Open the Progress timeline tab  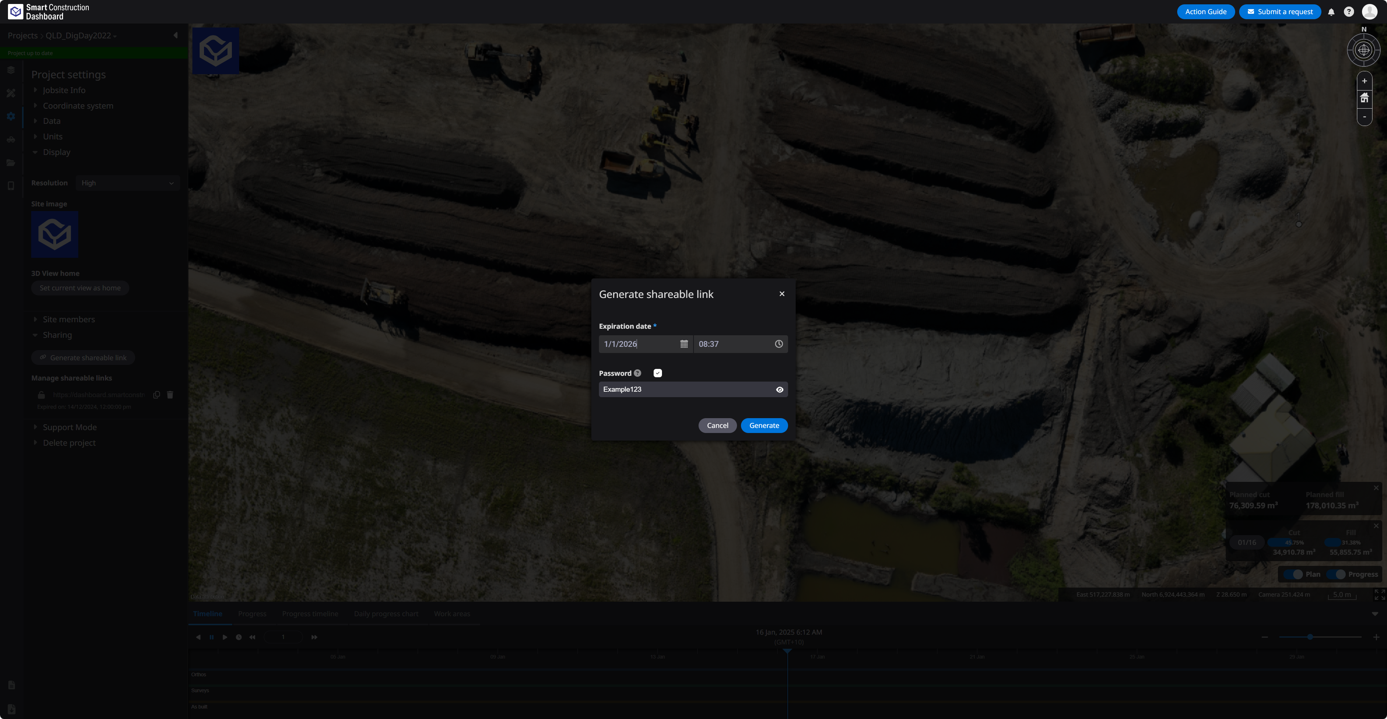(x=310, y=614)
